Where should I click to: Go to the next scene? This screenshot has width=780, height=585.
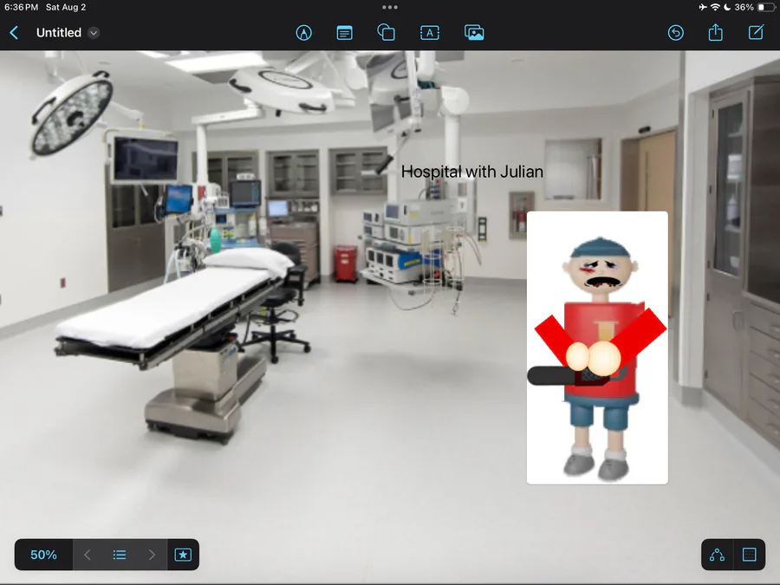pos(152,555)
